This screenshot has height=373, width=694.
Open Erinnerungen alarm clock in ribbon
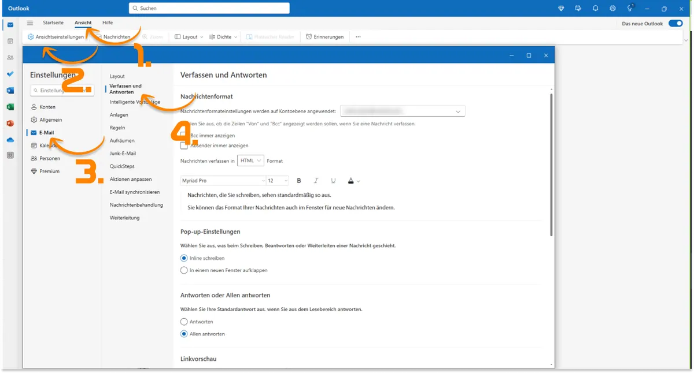(325, 37)
